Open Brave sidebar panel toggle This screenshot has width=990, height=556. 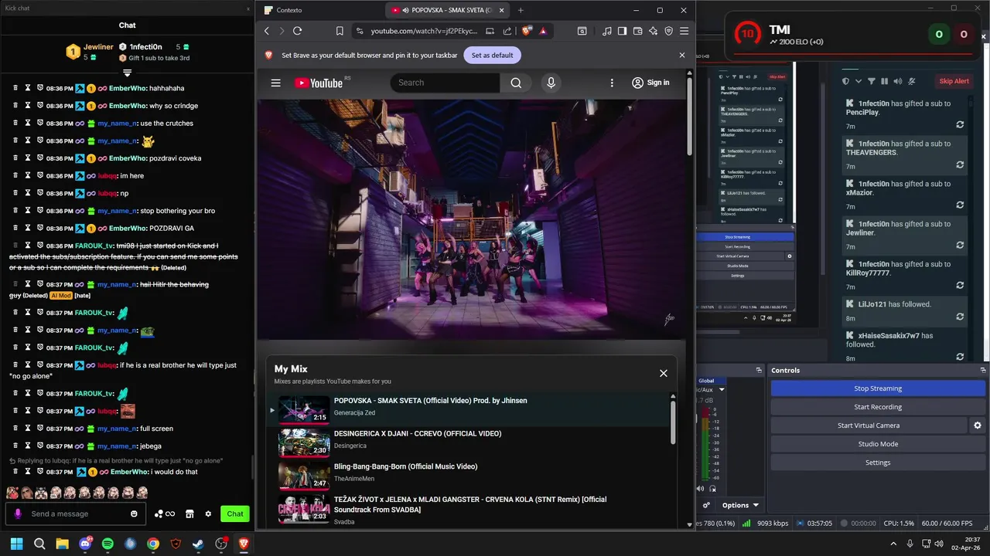point(622,31)
